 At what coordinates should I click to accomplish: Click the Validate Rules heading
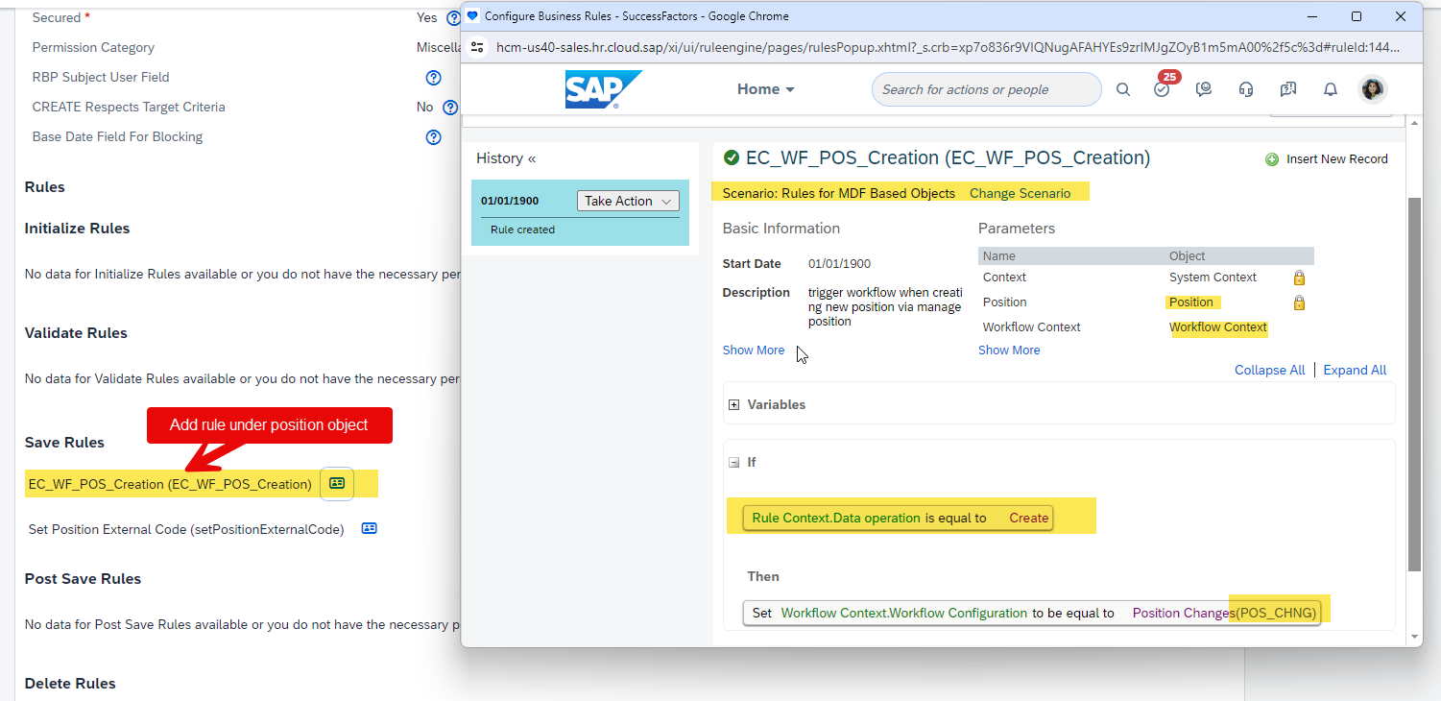pyautogui.click(x=76, y=333)
